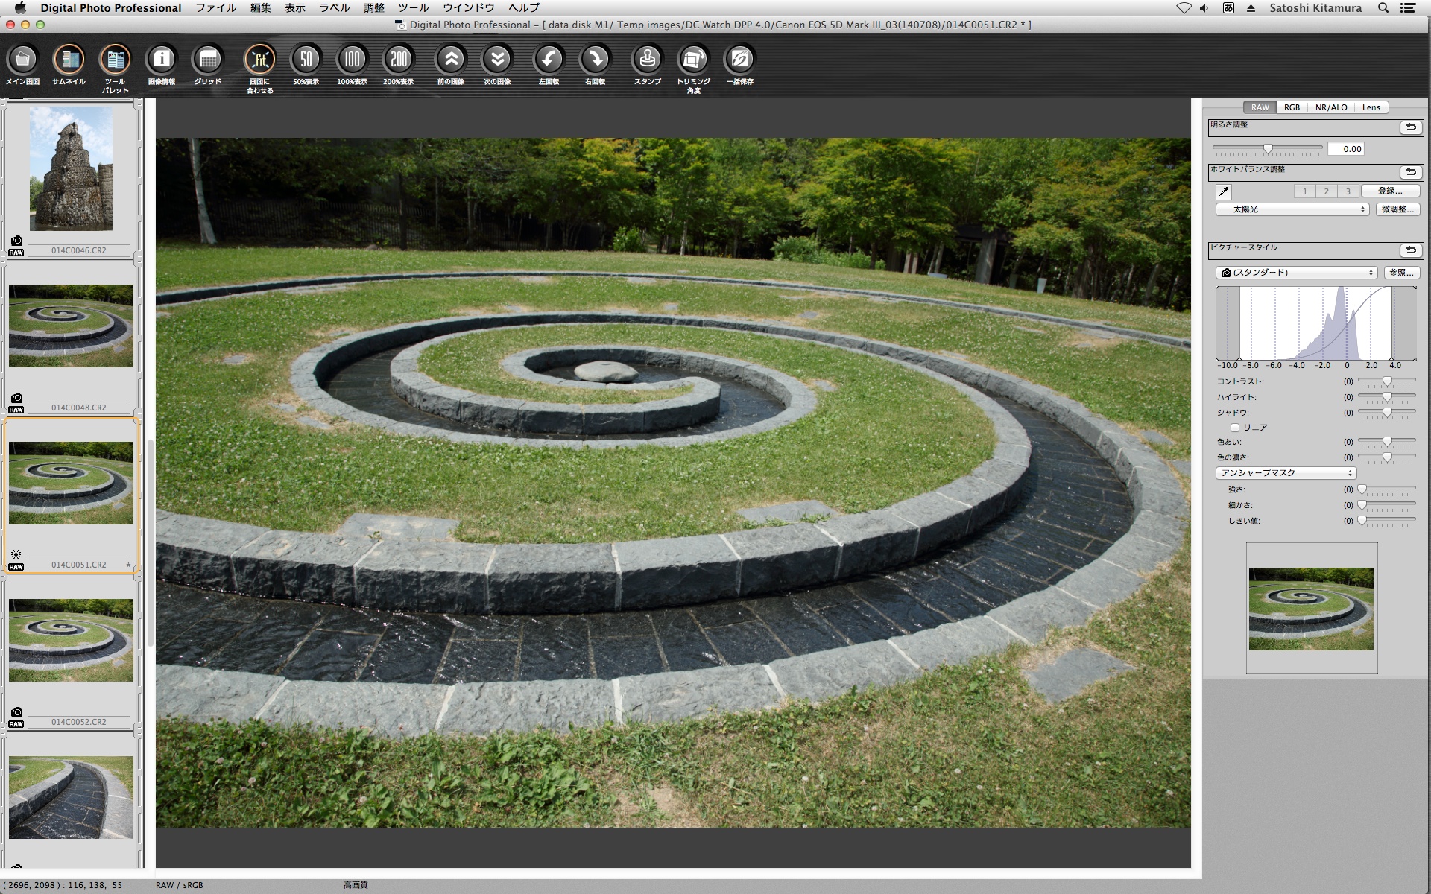Click the 微調整 fine-tune button

[x=1397, y=210]
